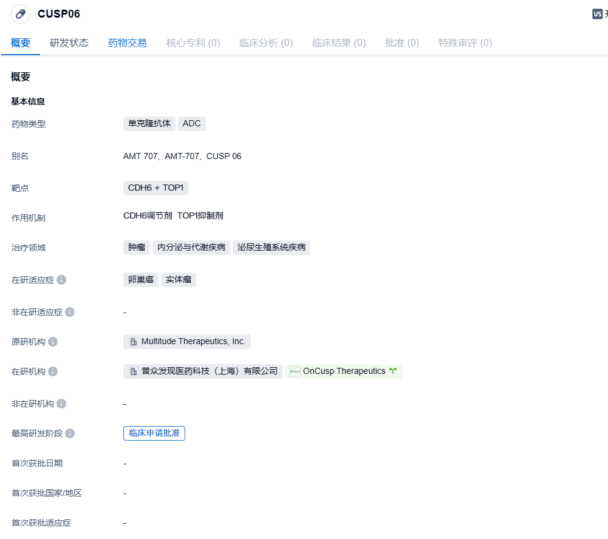Click info icon beside 最高研发阶段
Screen dimensions: 608x539
70,433
